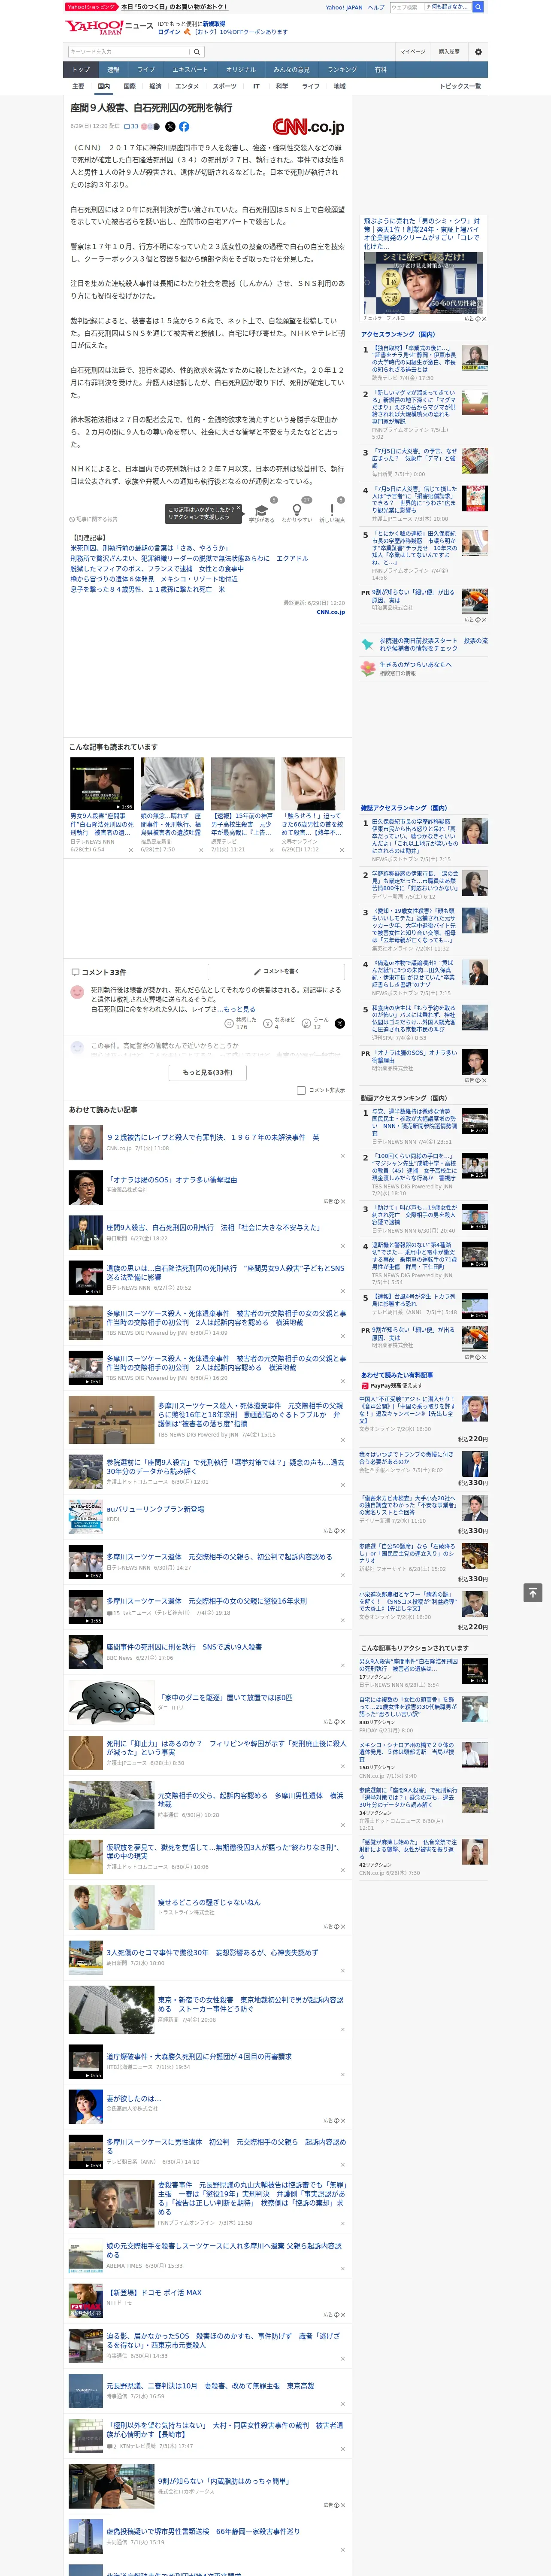Click the 新しい視点 exclamation reaction
Viewport: 551px width, 2576px height.
[x=332, y=512]
